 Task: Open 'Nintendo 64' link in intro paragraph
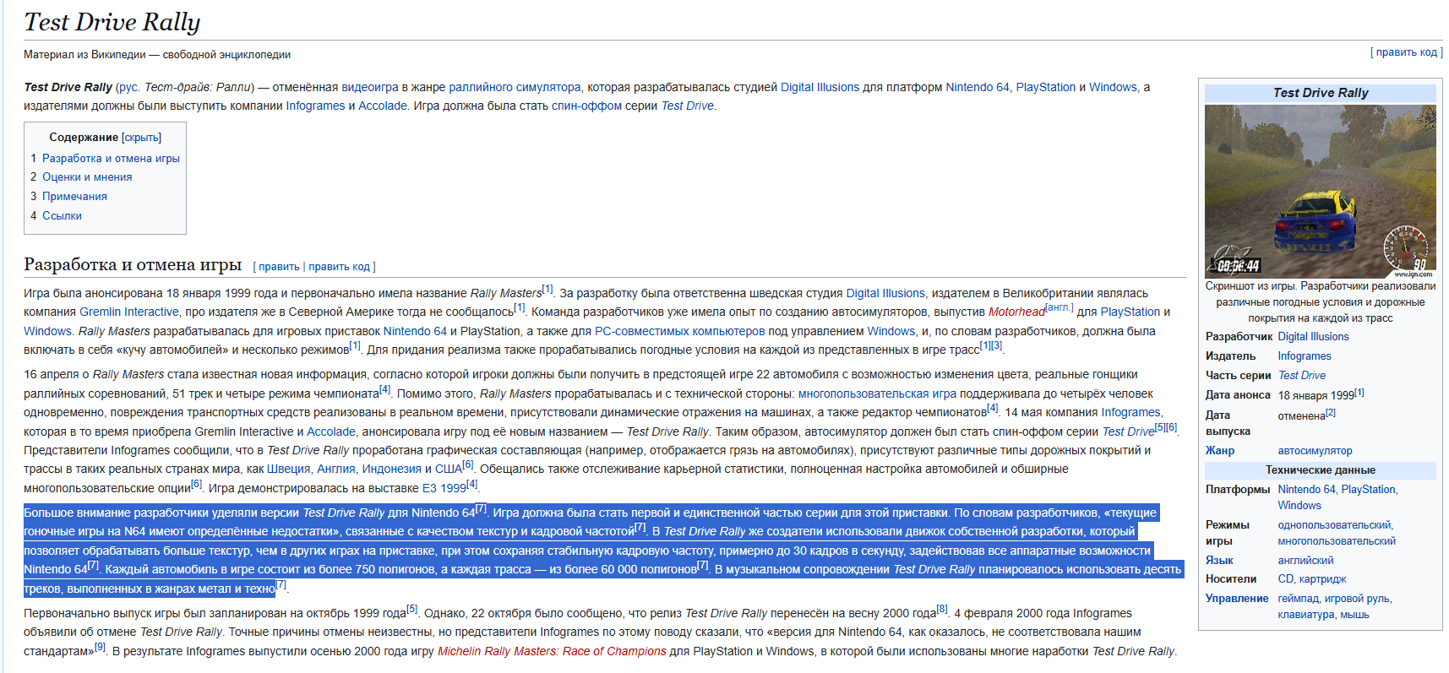click(x=978, y=87)
